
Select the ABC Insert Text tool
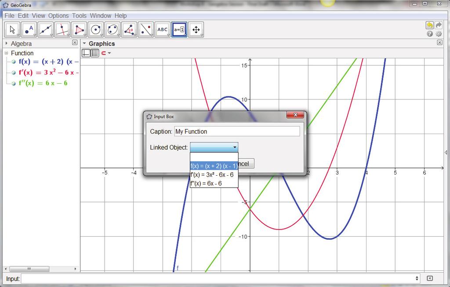tap(162, 29)
